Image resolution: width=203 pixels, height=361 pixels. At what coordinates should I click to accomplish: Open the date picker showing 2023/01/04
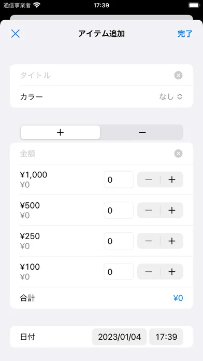[119, 337]
